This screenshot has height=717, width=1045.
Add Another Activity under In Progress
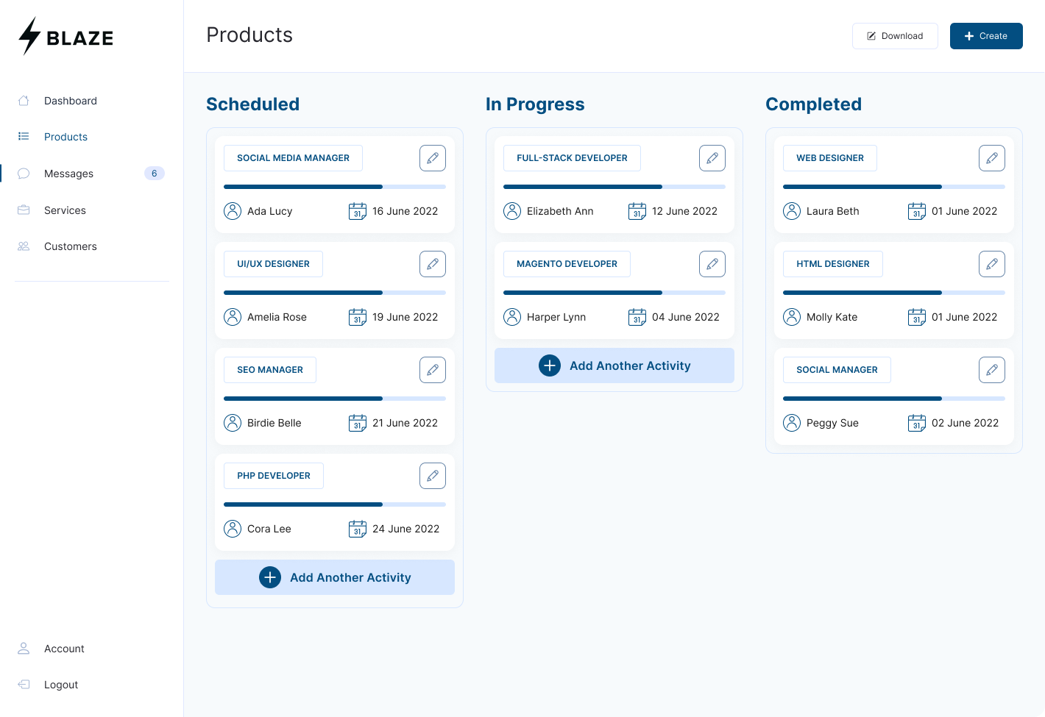(614, 365)
